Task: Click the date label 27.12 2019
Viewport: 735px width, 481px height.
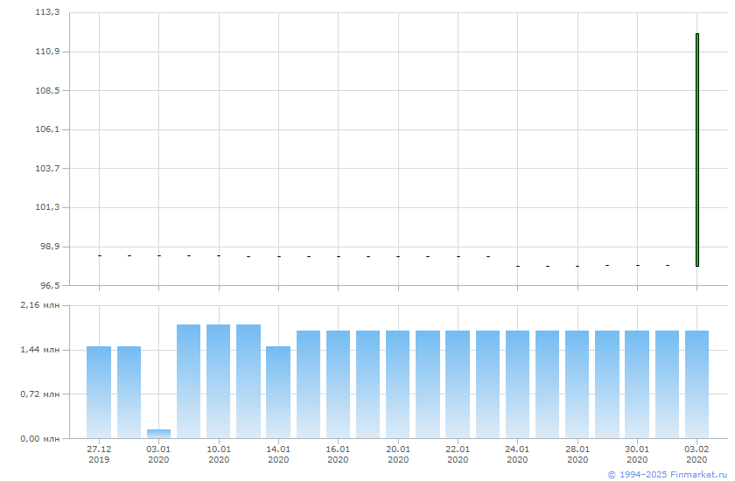Action: click(99, 454)
